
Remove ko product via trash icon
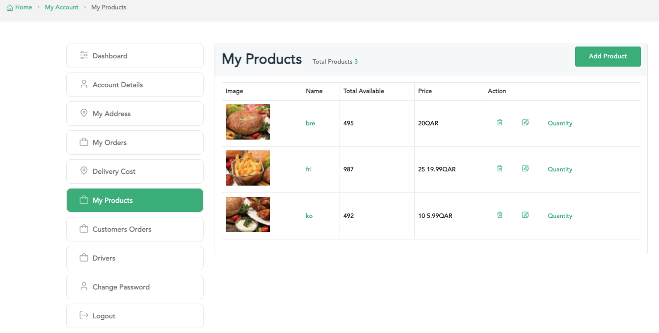click(x=500, y=215)
